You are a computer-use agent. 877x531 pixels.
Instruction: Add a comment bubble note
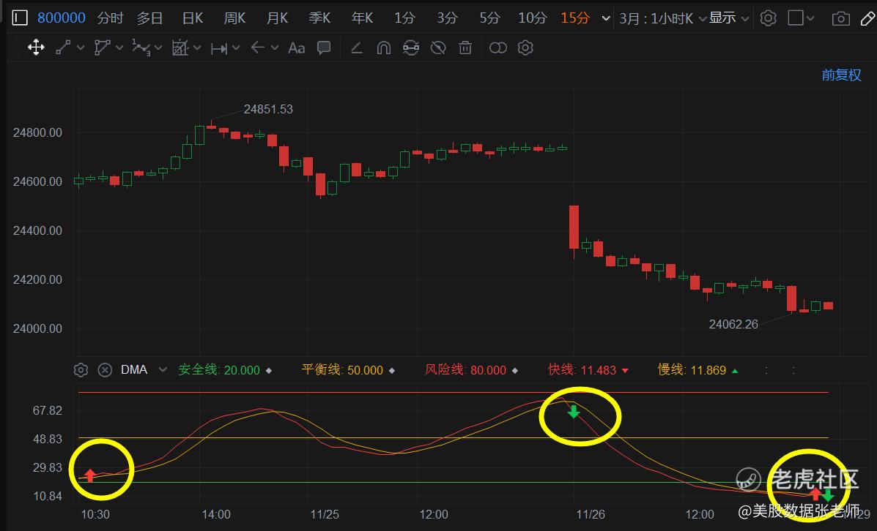point(324,48)
